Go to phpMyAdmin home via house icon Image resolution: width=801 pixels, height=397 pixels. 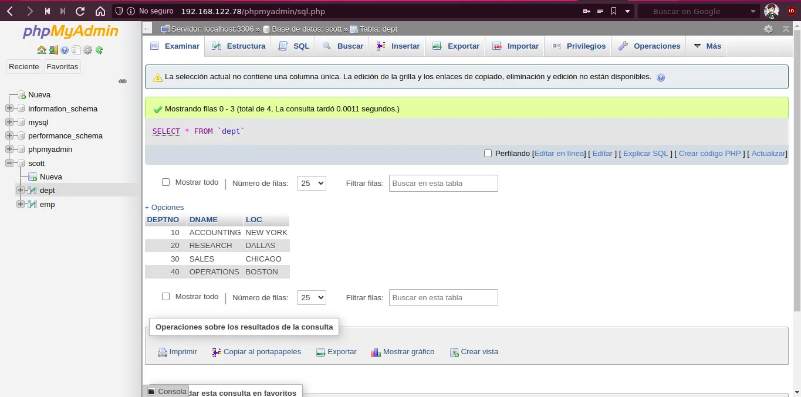click(x=42, y=50)
